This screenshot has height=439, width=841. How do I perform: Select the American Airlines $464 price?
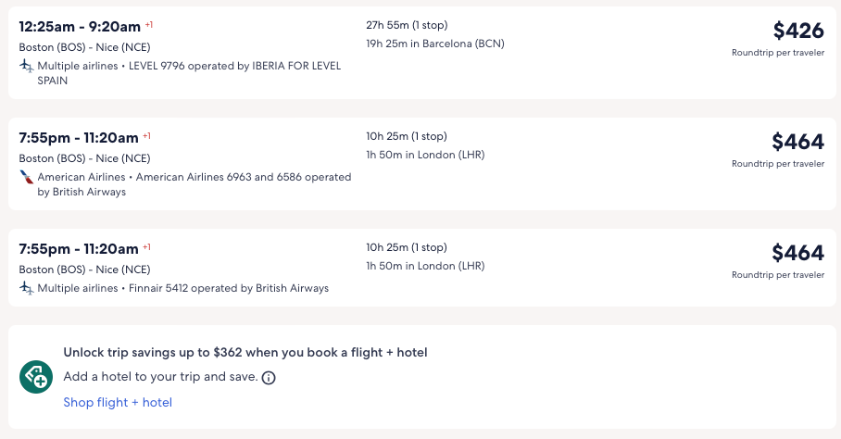pyautogui.click(x=797, y=142)
